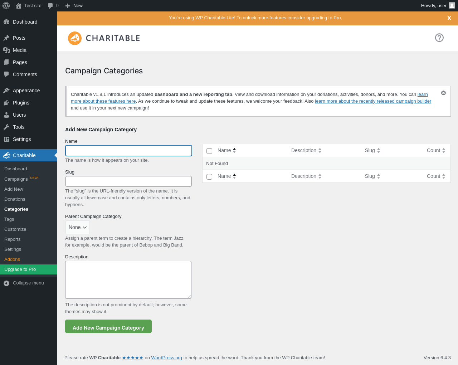
Task: Click the Charitable megaphone icon in sidebar
Action: point(6,155)
